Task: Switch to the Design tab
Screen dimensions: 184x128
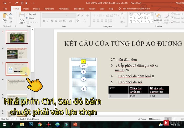Action: click(36, 9)
